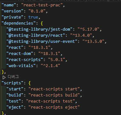
Task: Click the "private" key
Action: pos(13,17)
